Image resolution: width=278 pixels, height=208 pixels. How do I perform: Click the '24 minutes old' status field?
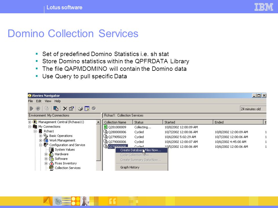pos(253,109)
